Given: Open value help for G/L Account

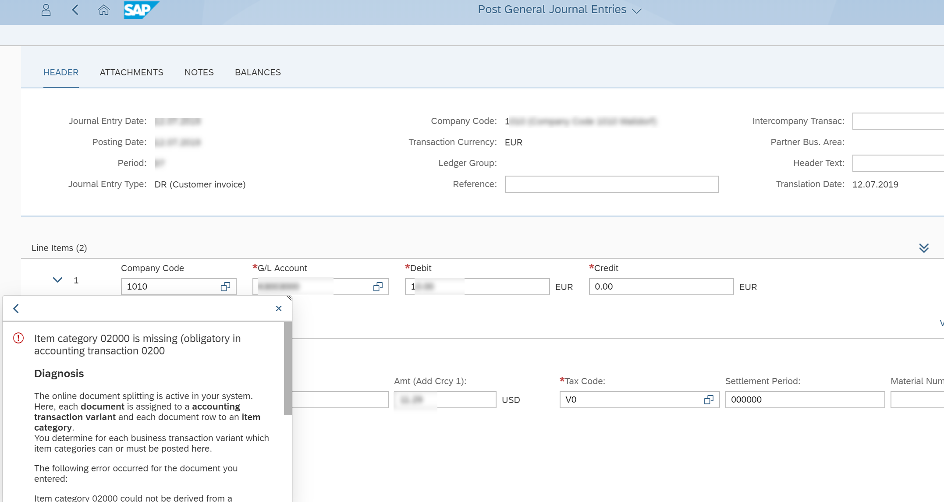Looking at the screenshot, I should tap(378, 287).
